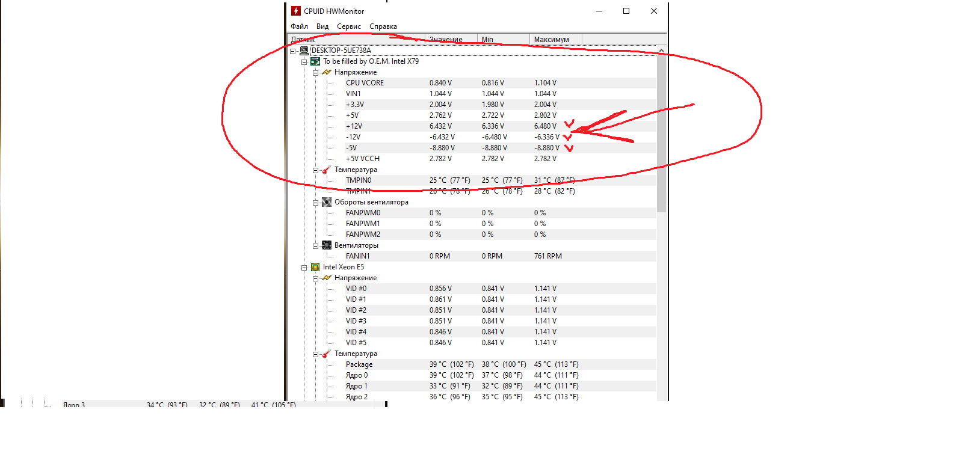Click the 761 RPM maximum of FANIN1

[548, 256]
